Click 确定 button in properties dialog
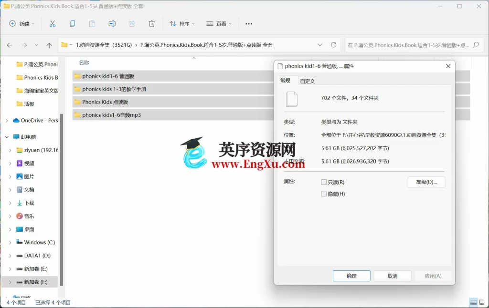This screenshot has height=308, width=489. pos(351,276)
